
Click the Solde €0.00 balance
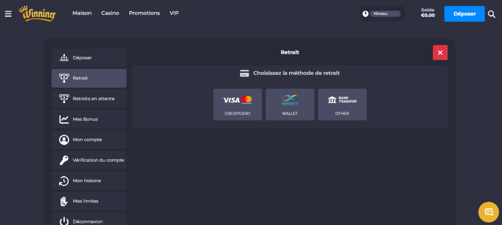tap(428, 13)
